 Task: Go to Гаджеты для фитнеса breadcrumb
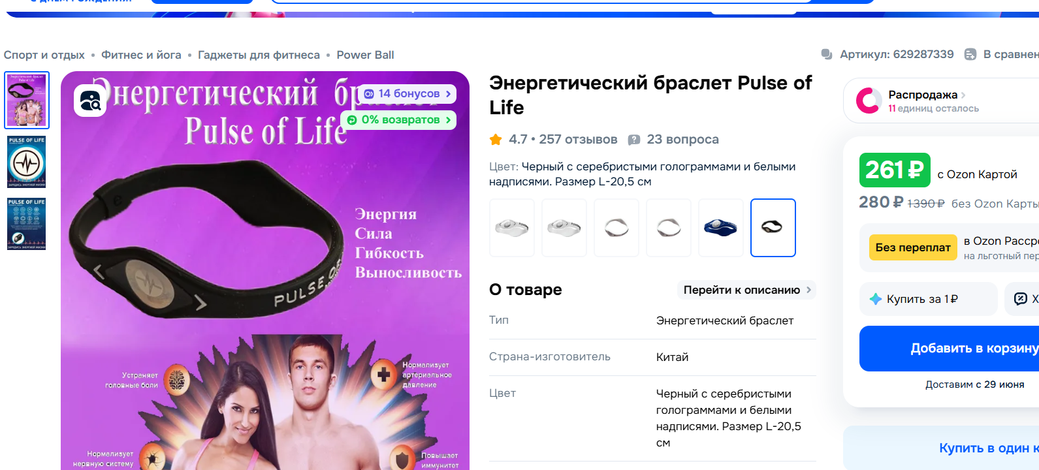click(259, 55)
